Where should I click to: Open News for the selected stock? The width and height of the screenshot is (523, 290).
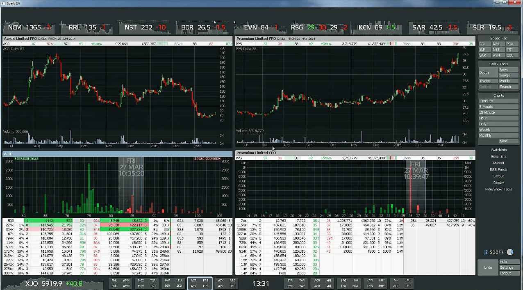[508, 70]
